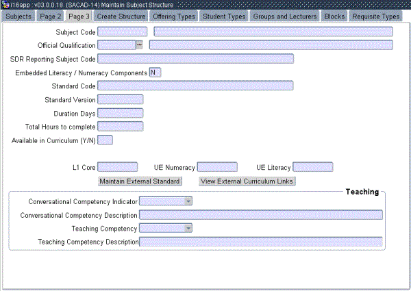Click the 'Teaching Competency Description' label
Viewport: 411px width, 291px height.
[88, 242]
